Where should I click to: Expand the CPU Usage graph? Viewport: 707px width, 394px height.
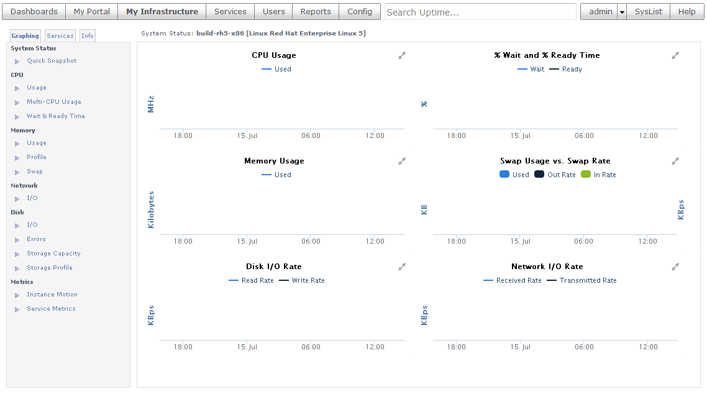pyautogui.click(x=402, y=56)
